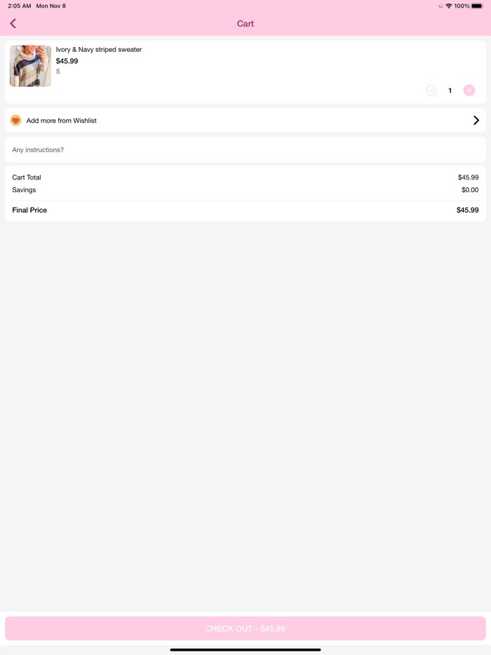Increase sweater quantity with plus button
The height and width of the screenshot is (655, 491).
click(469, 90)
